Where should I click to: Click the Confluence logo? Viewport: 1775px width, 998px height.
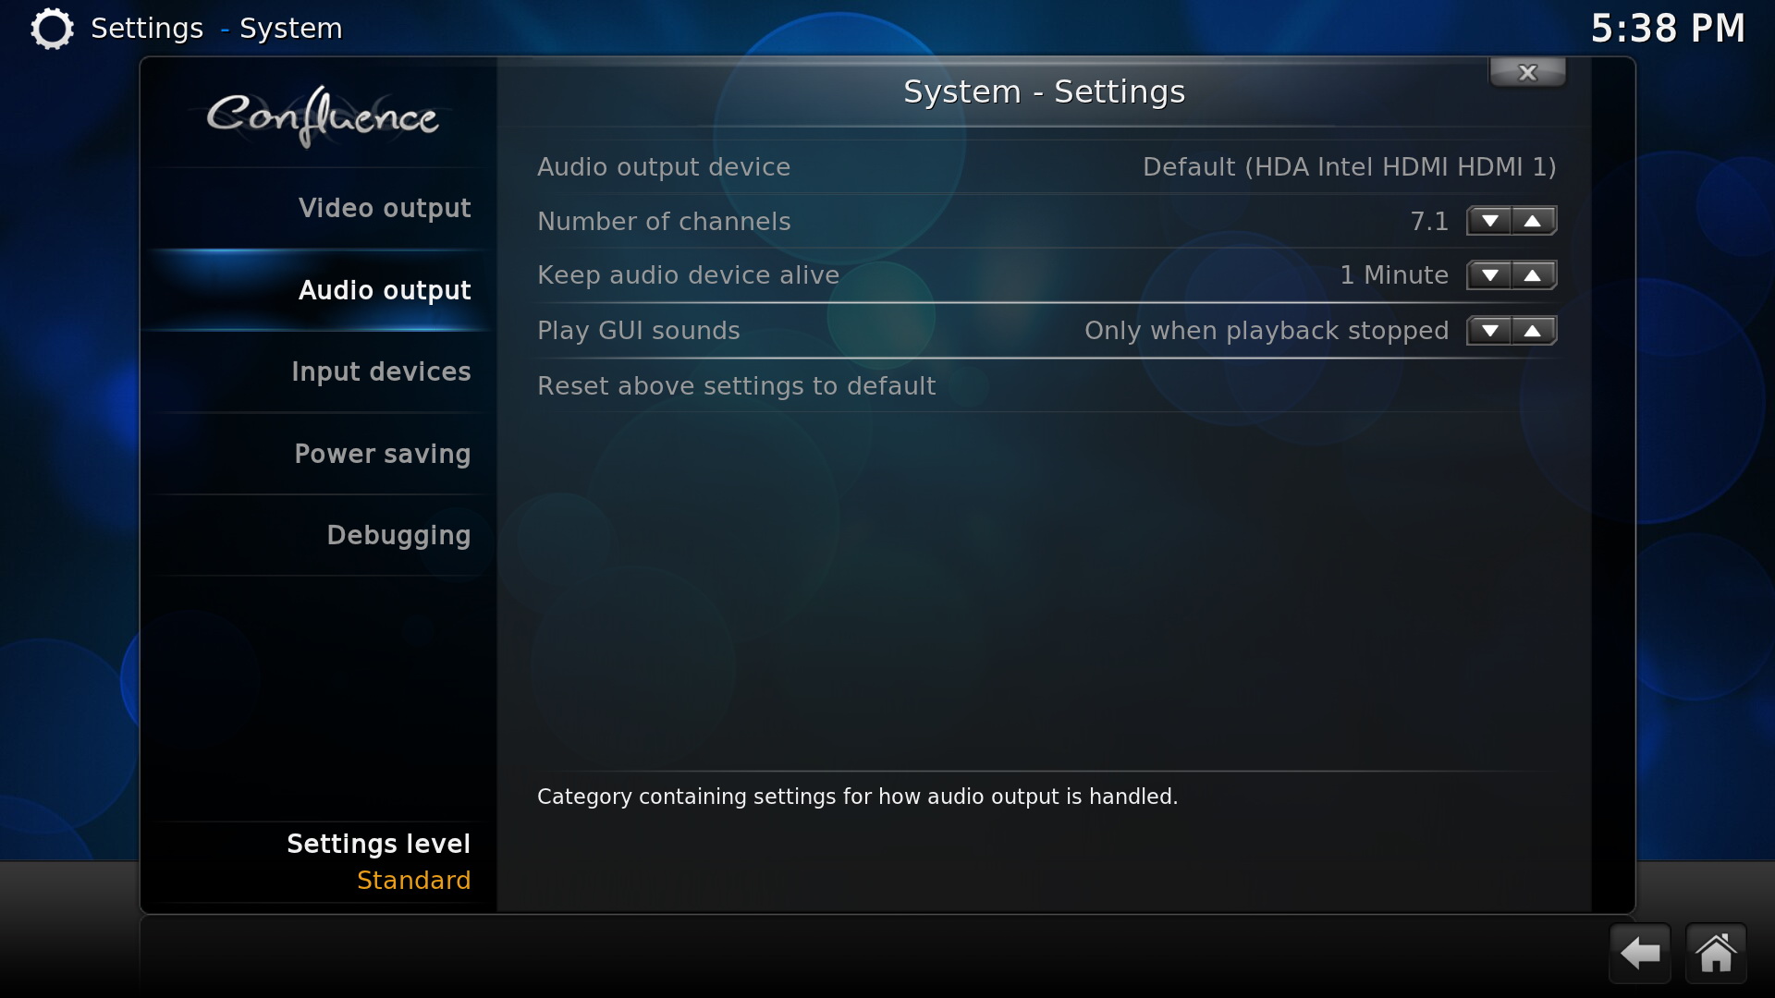(322, 116)
